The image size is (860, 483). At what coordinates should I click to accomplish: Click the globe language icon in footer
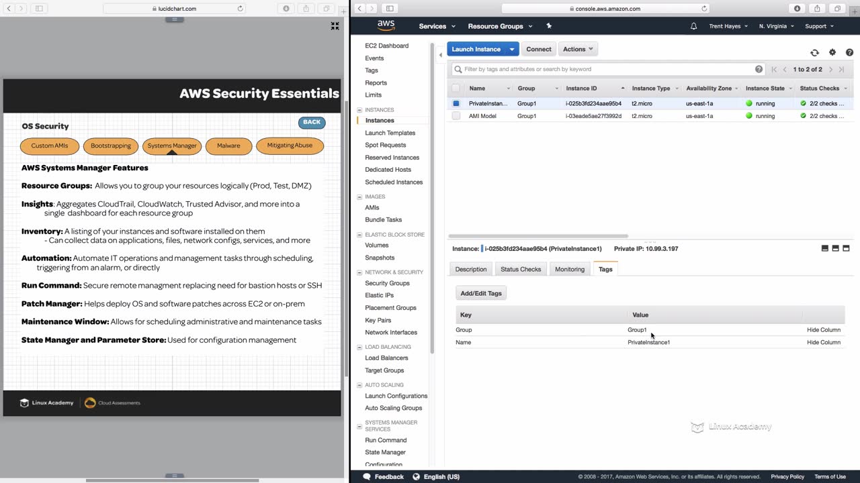(x=416, y=476)
